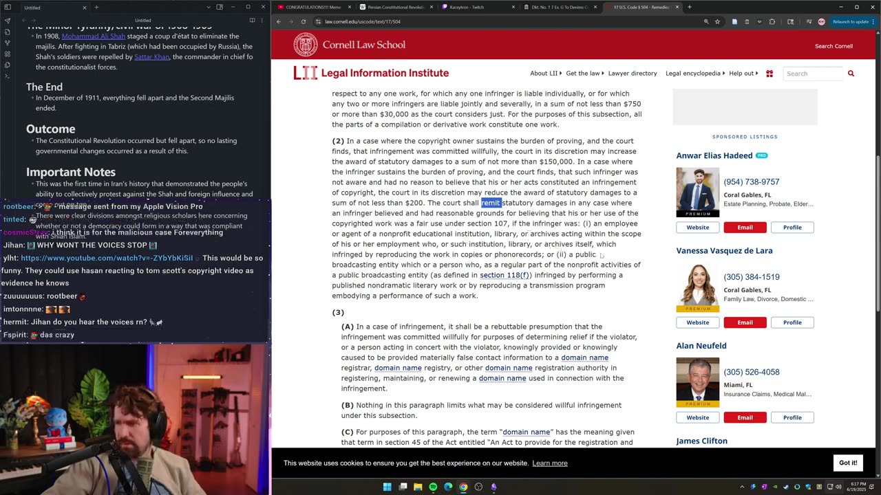
Task: Open Sattar Khan link in notes
Action: point(151,56)
